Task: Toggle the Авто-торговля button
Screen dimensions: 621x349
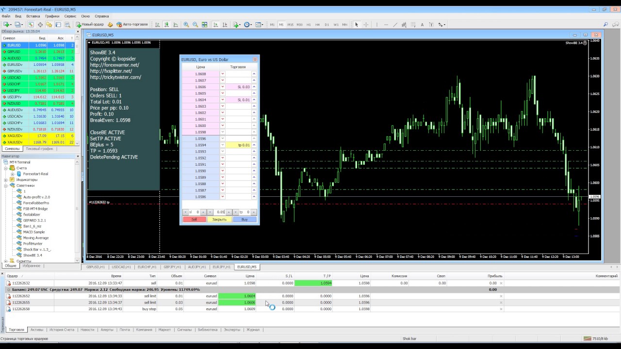Action: 132,24
